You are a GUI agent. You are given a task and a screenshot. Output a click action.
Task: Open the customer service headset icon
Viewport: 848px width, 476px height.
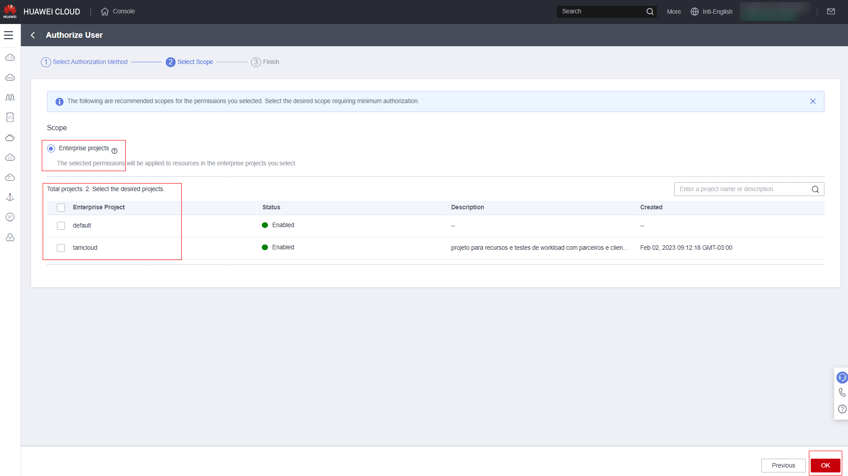[x=842, y=378]
